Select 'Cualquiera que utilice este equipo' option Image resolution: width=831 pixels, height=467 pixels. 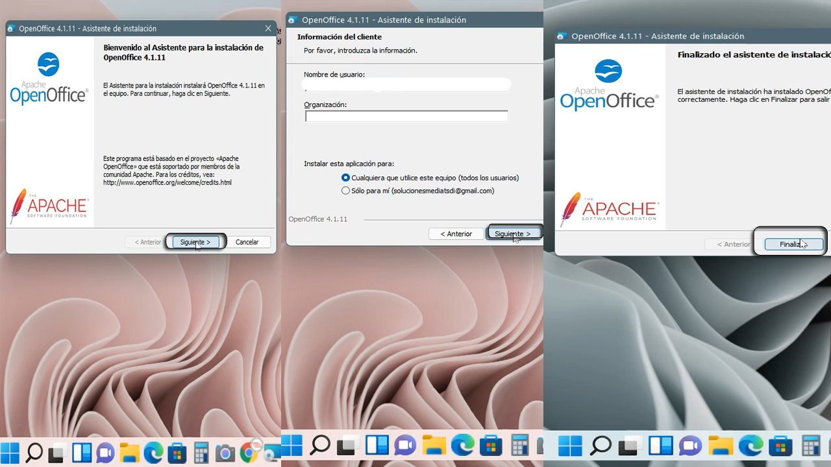click(345, 178)
